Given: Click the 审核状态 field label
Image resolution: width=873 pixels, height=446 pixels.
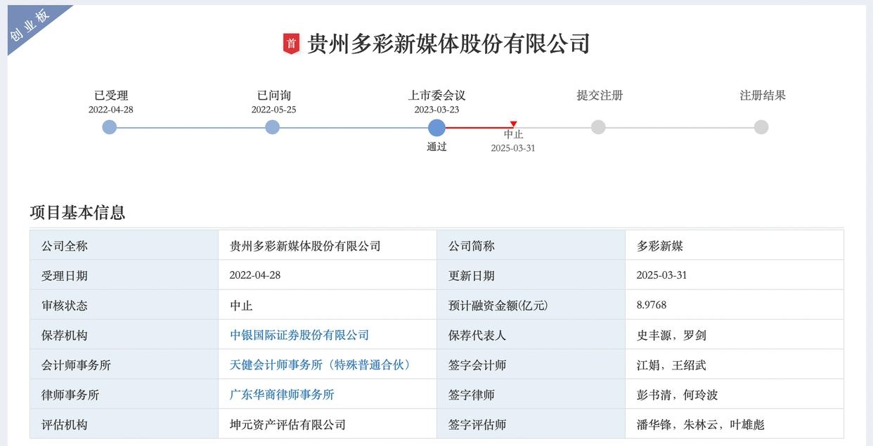Looking at the screenshot, I should pyautogui.click(x=65, y=306).
